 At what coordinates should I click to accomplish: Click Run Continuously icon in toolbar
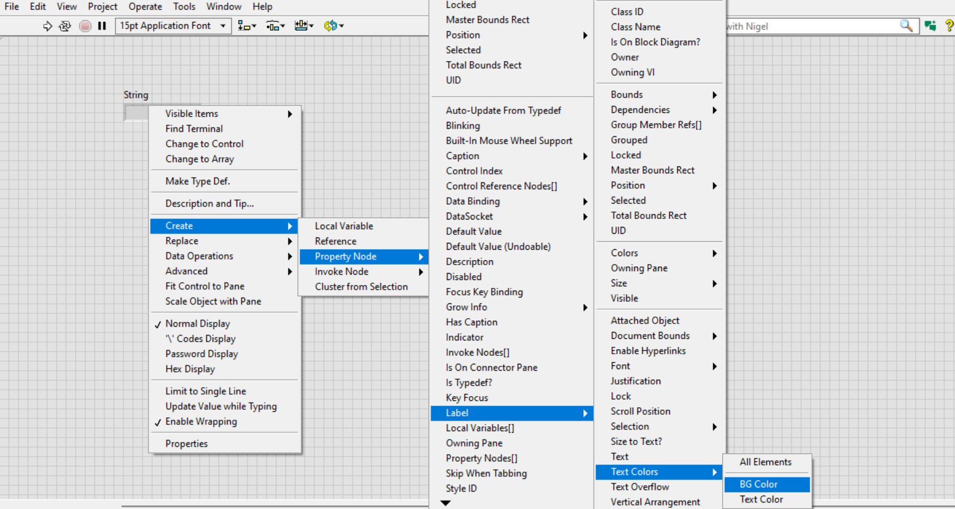tap(65, 26)
